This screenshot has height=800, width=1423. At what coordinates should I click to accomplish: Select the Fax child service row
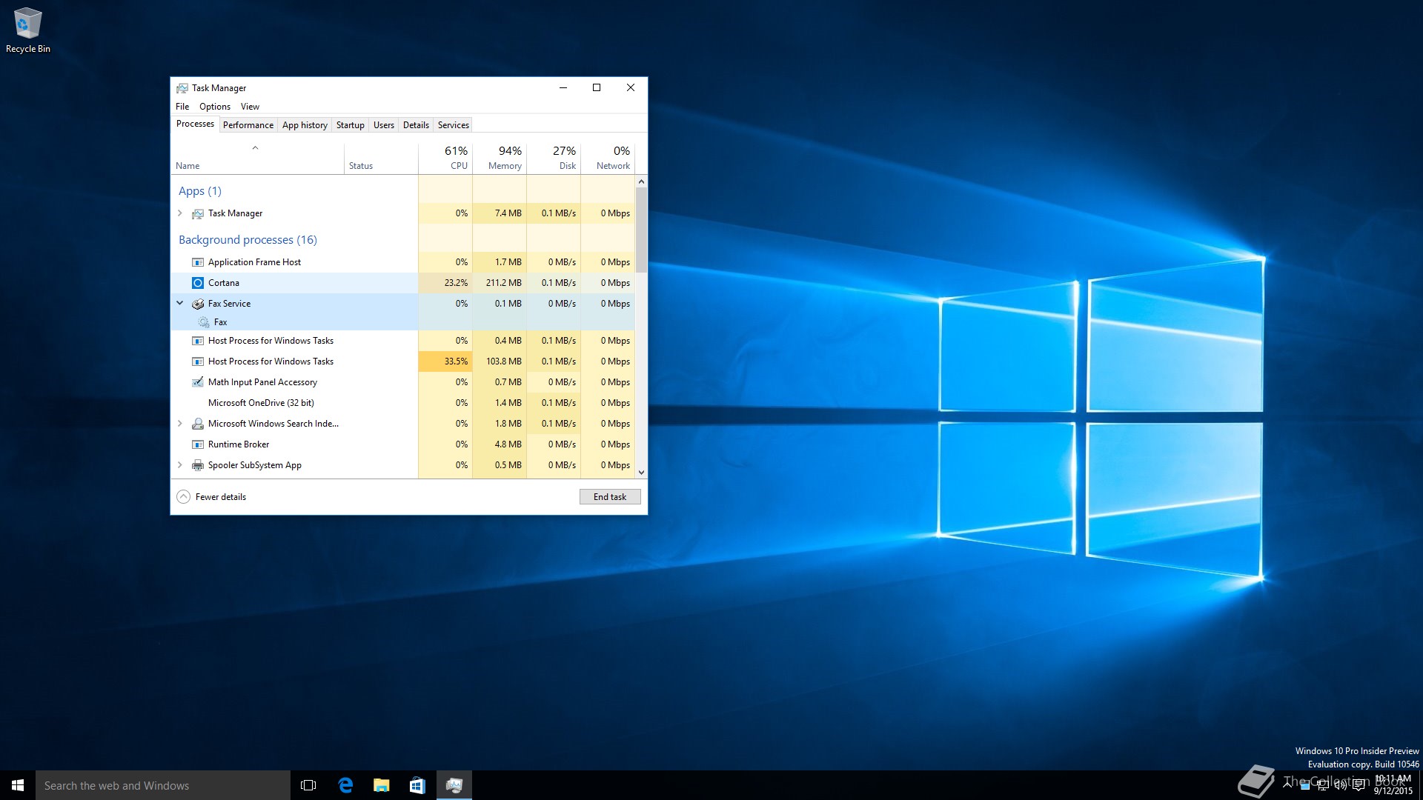click(x=403, y=322)
